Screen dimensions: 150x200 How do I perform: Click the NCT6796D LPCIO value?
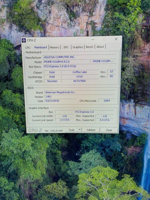80,81
